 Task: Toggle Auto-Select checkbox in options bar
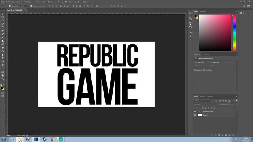[x=10, y=6]
